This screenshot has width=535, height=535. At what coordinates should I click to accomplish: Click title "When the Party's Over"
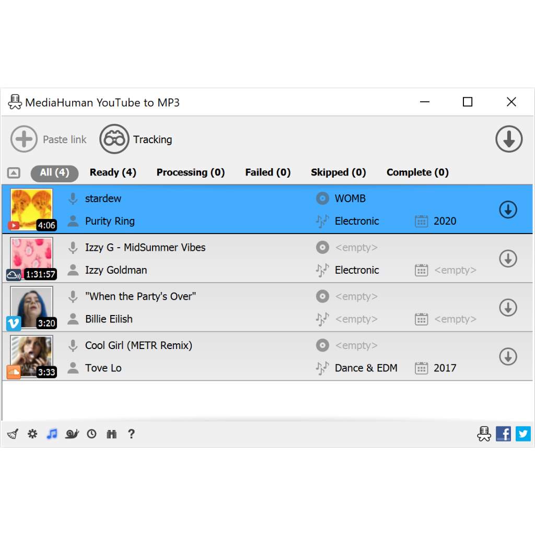pyautogui.click(x=141, y=297)
